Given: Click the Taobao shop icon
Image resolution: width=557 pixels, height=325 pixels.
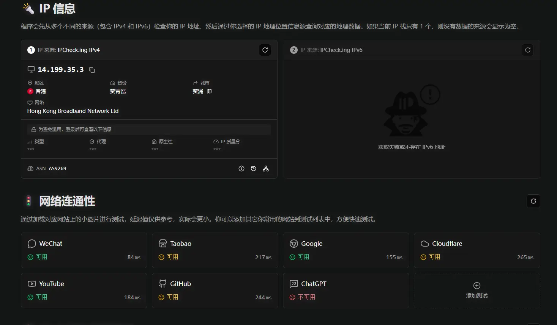Looking at the screenshot, I should click(x=163, y=244).
